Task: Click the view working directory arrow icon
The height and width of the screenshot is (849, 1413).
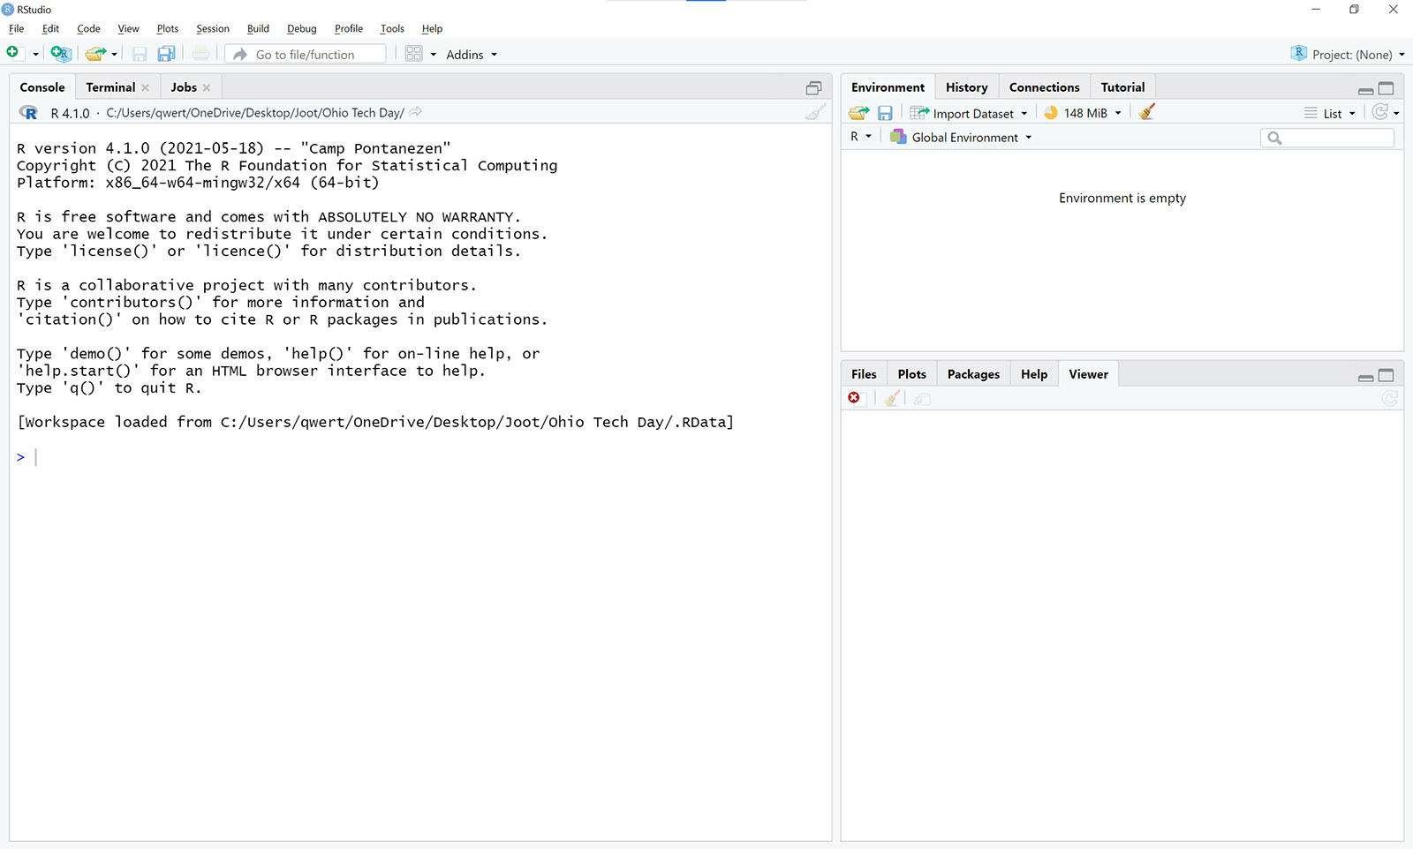Action: tap(415, 112)
